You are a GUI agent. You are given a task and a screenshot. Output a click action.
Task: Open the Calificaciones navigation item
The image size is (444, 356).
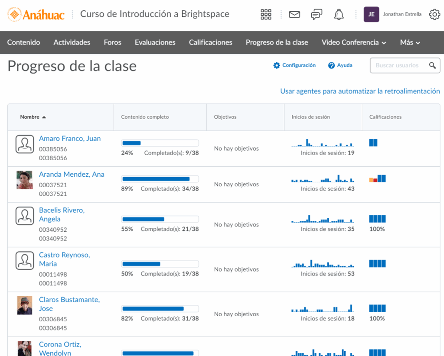tap(210, 42)
